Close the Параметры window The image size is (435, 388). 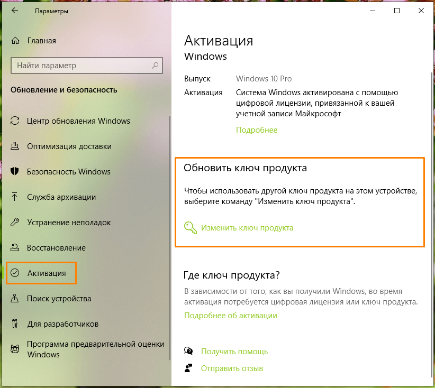point(421,11)
